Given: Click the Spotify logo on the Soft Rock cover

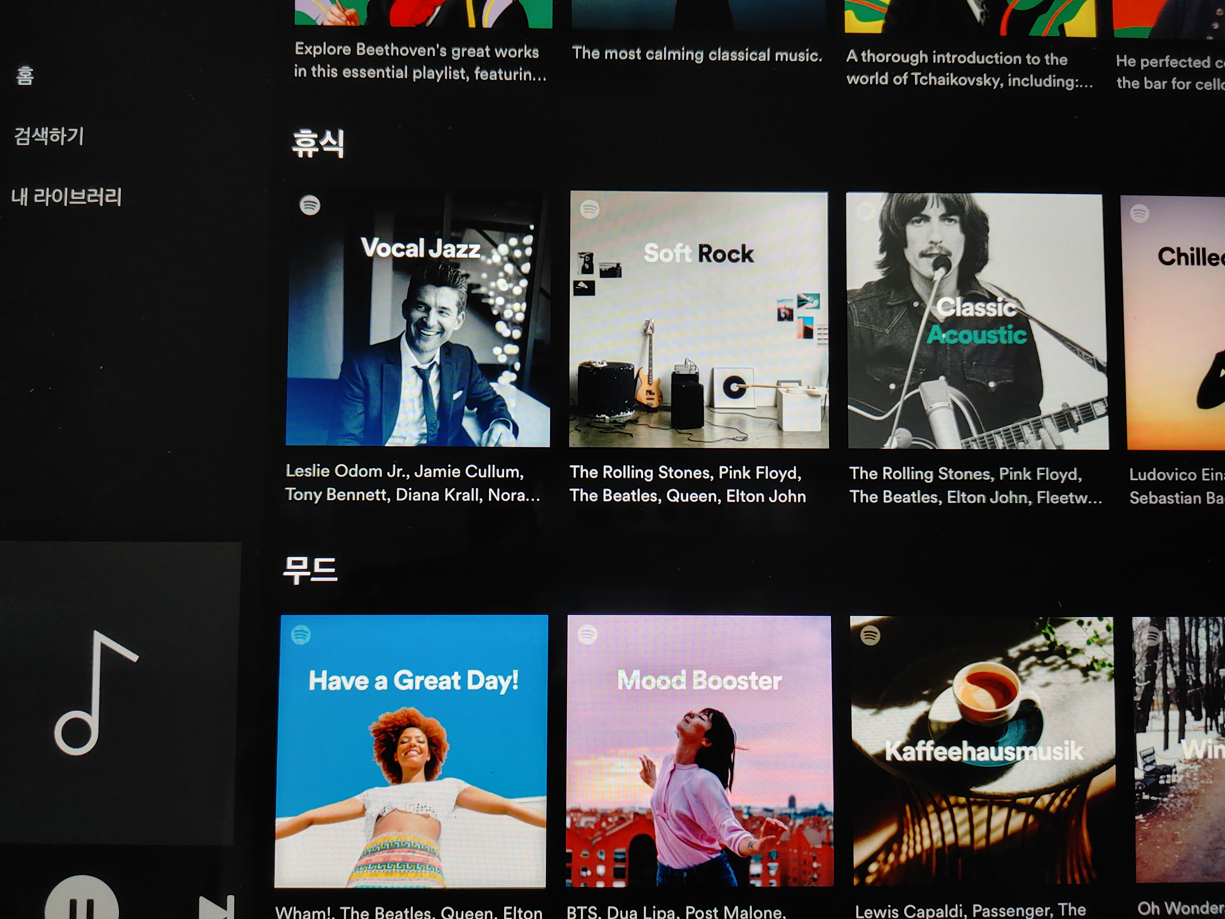Looking at the screenshot, I should [x=589, y=210].
